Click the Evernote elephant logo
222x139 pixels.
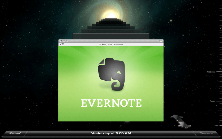pos(112,74)
